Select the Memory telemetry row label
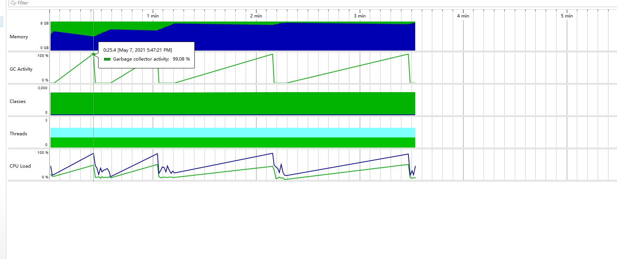This screenshot has height=259, width=617. (19, 37)
